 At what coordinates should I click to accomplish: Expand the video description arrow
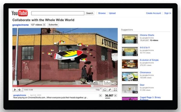click(100, 95)
